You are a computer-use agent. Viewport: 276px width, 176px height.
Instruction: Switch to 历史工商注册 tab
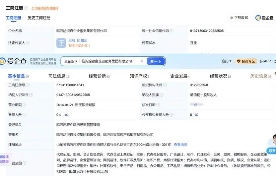39,18
